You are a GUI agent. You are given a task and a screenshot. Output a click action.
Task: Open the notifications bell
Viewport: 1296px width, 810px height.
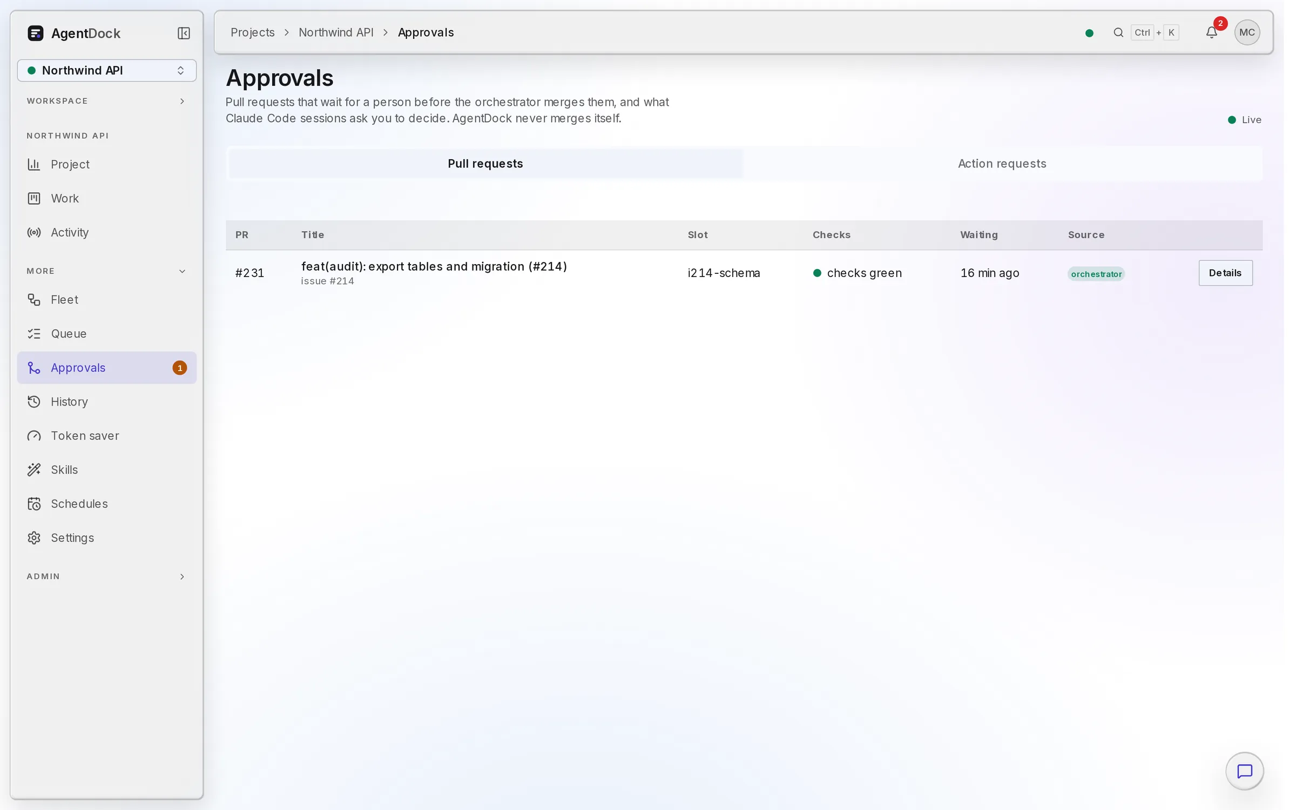[x=1212, y=32]
